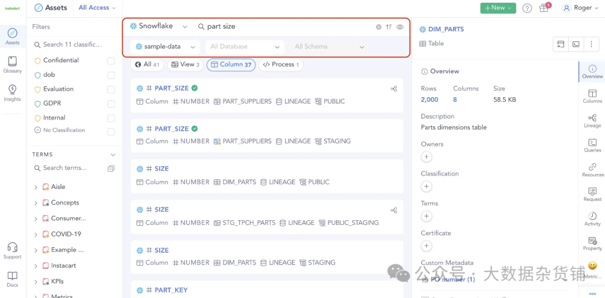Click the green New button
605x298 pixels.
coord(498,8)
